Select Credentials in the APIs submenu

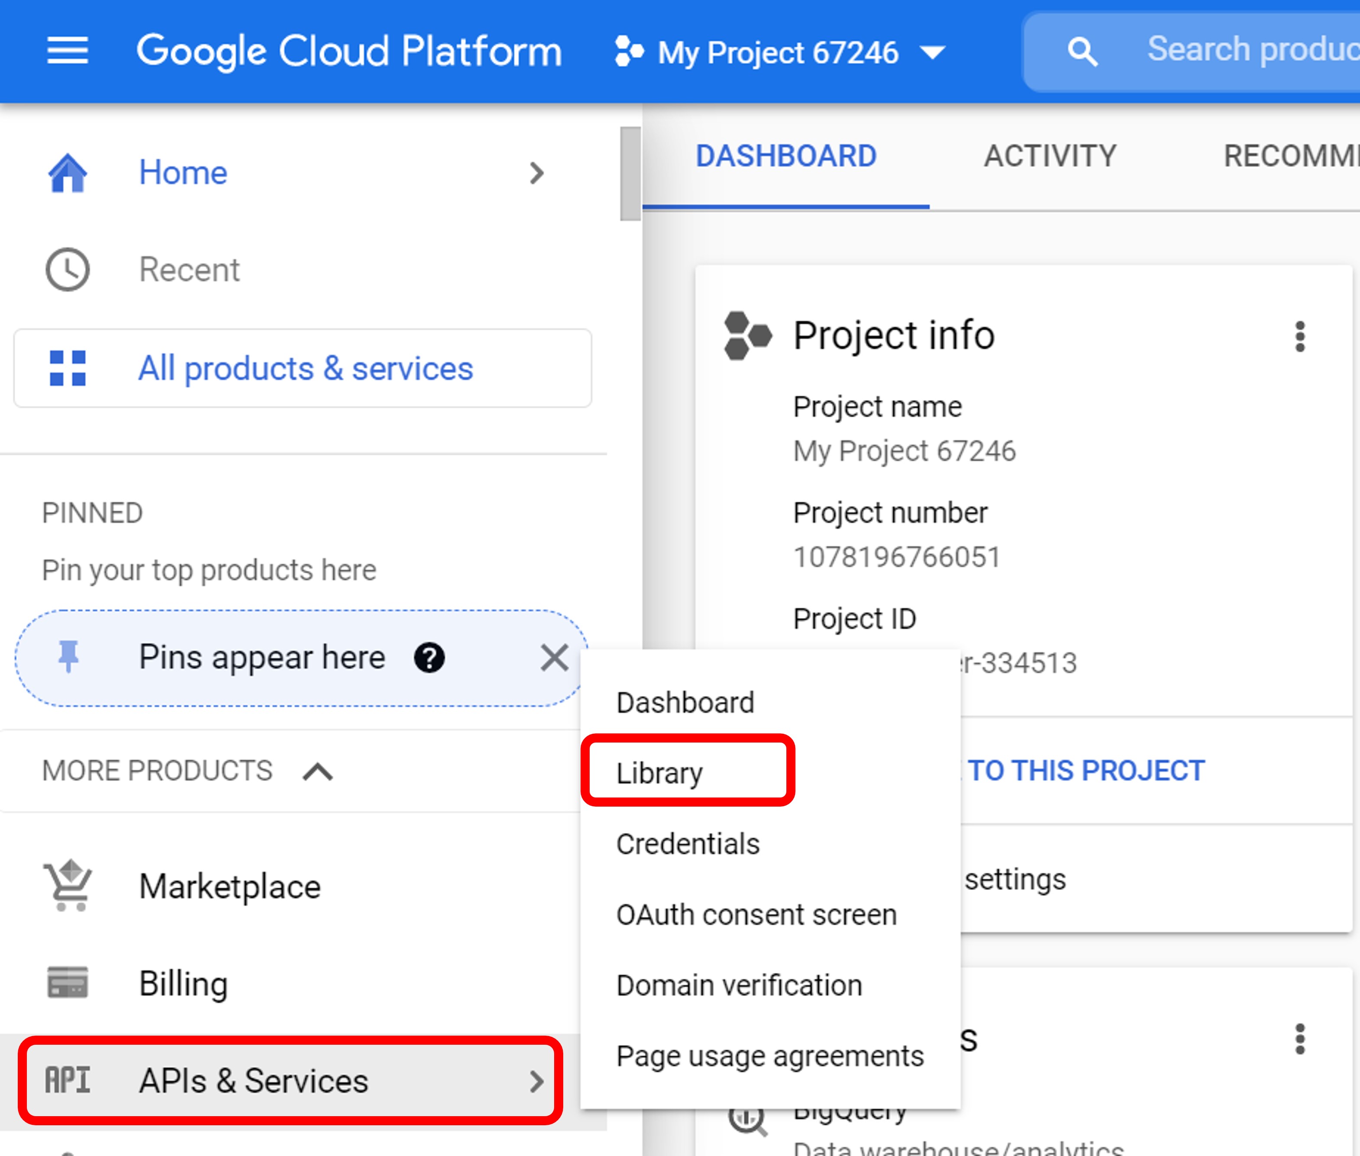point(688,844)
